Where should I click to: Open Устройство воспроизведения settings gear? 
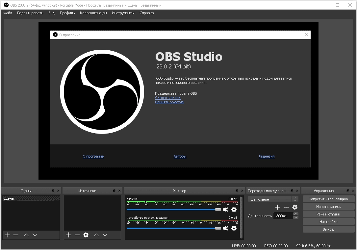(234, 228)
